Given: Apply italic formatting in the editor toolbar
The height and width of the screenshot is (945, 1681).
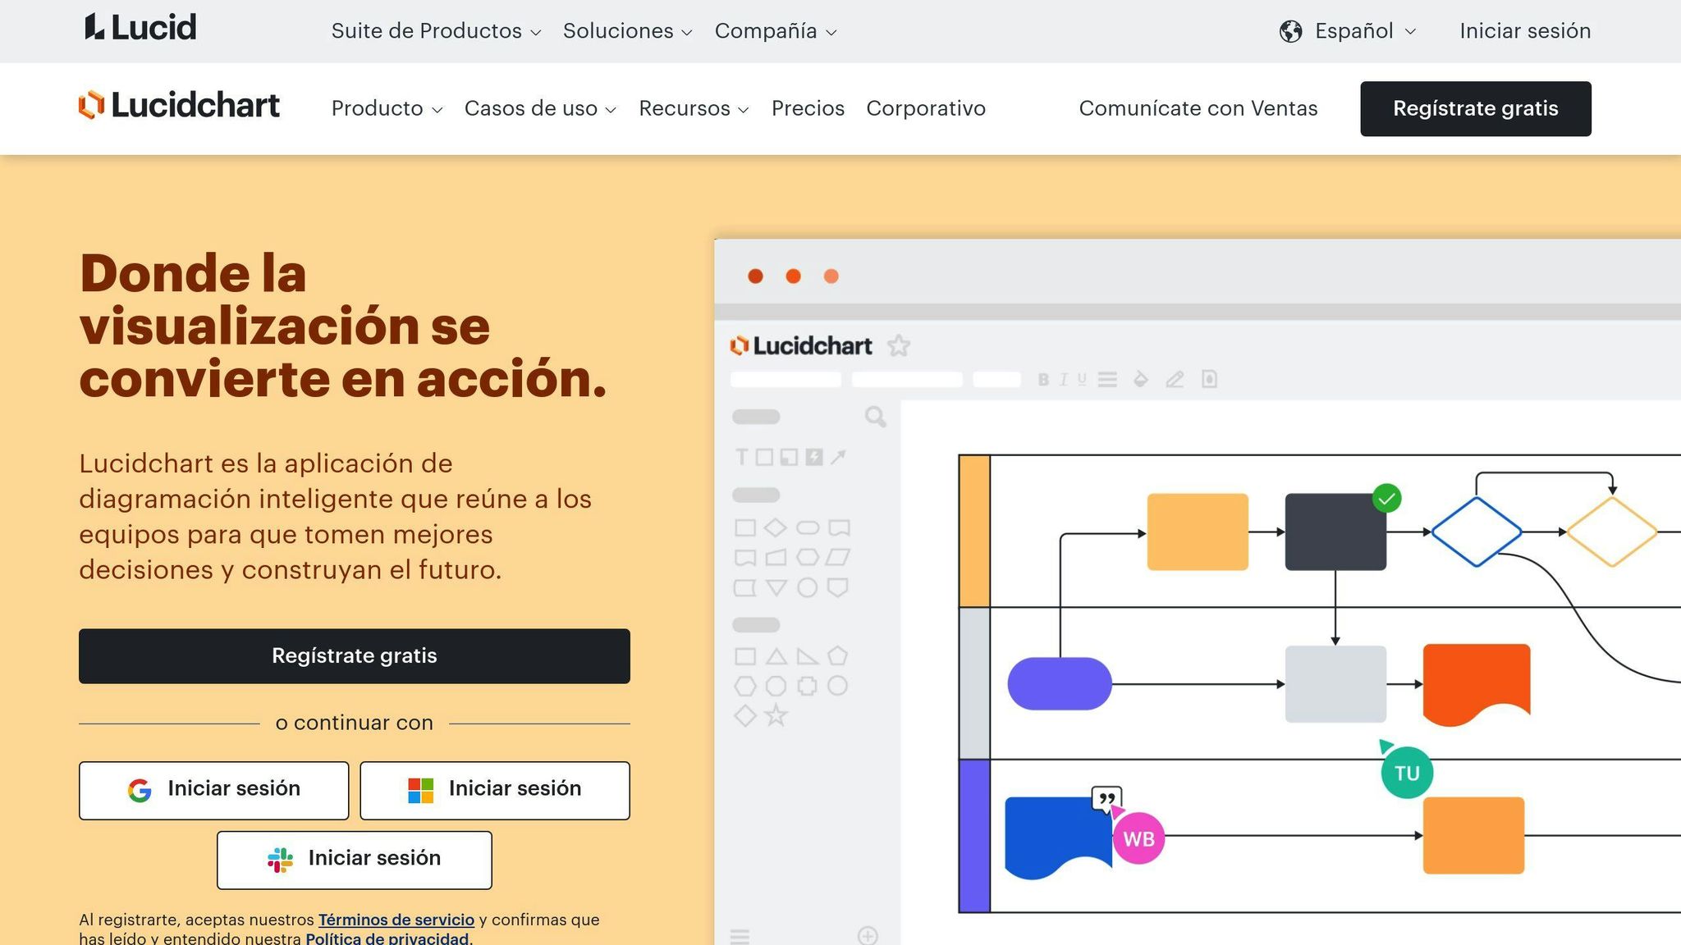Looking at the screenshot, I should tap(1062, 379).
